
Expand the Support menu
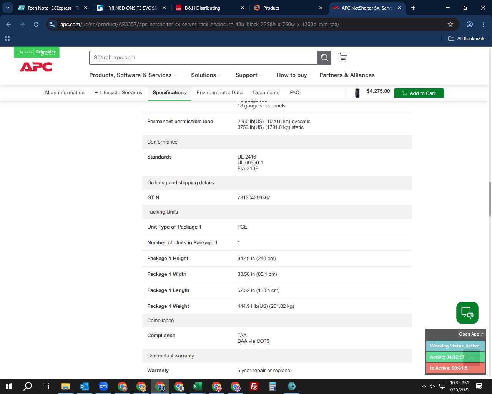click(x=249, y=75)
